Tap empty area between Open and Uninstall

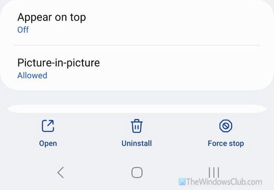(92, 133)
